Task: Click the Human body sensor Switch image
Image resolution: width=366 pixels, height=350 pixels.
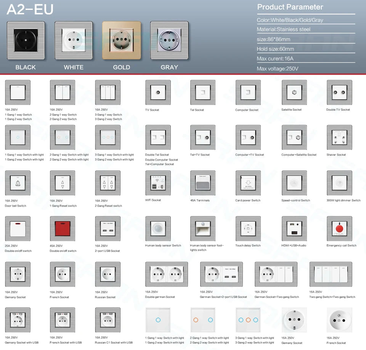Action: tap(158, 229)
